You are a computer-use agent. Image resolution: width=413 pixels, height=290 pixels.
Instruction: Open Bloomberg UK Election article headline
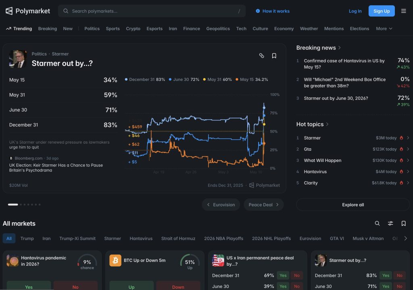tap(56, 168)
